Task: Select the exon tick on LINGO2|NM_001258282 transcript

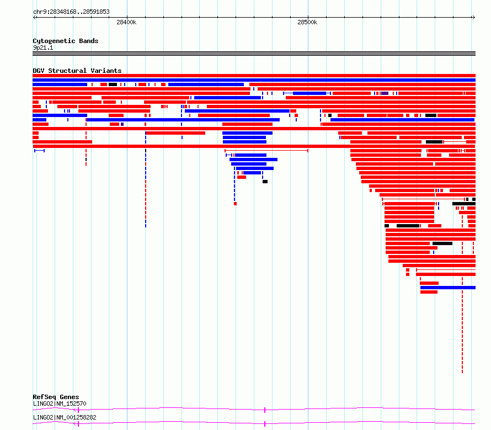Action: coord(265,424)
